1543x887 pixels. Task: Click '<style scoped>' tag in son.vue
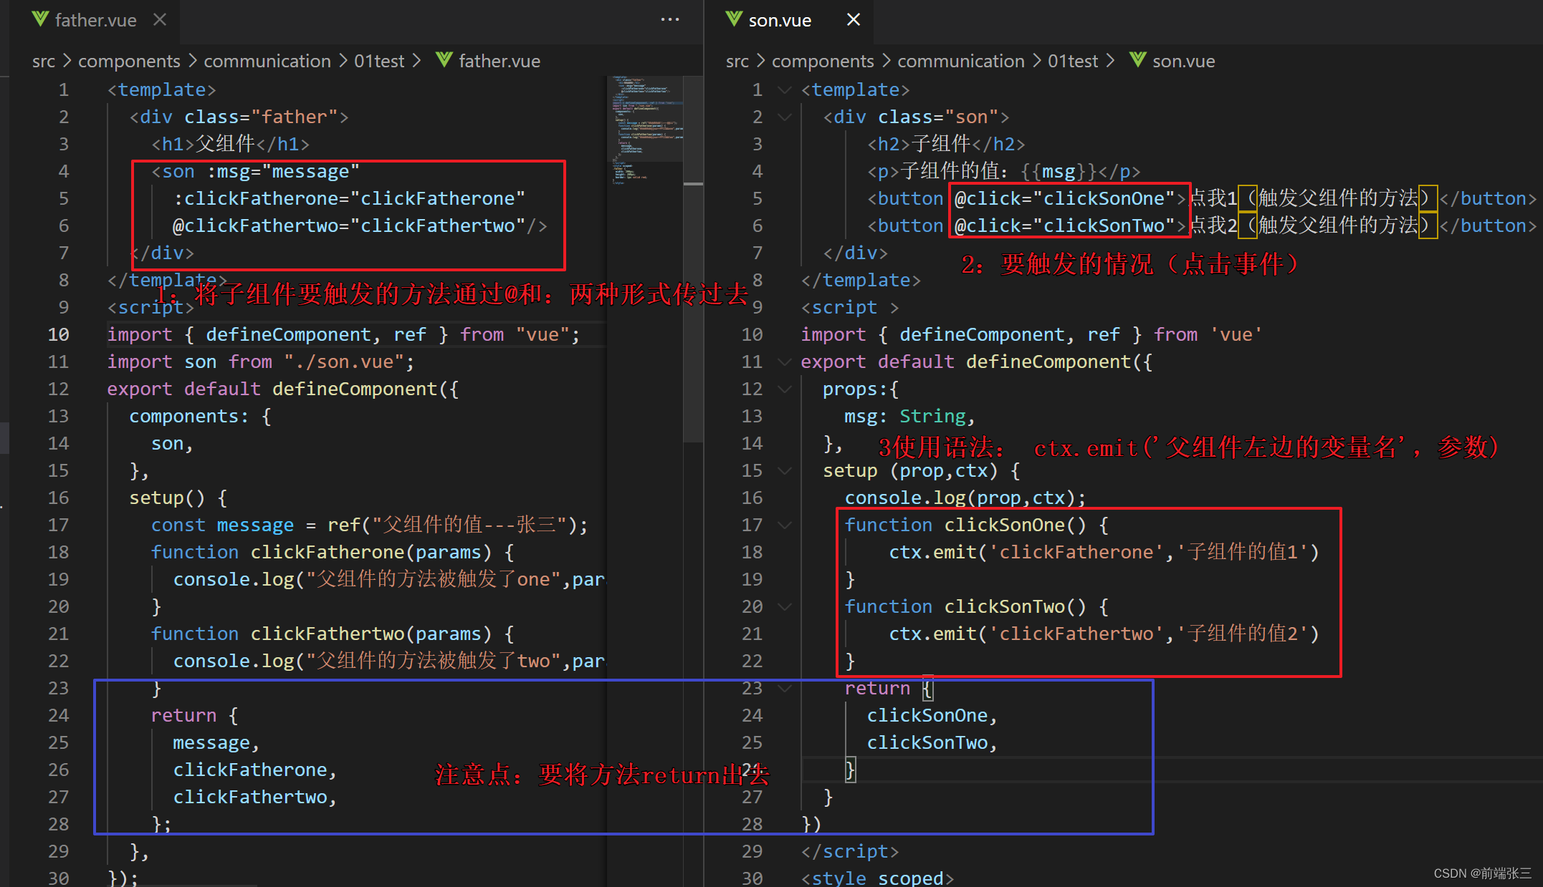point(878,878)
